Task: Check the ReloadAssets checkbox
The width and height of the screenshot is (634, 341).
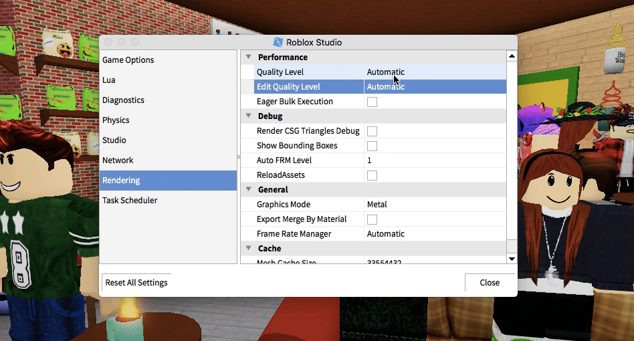Action: [372, 175]
